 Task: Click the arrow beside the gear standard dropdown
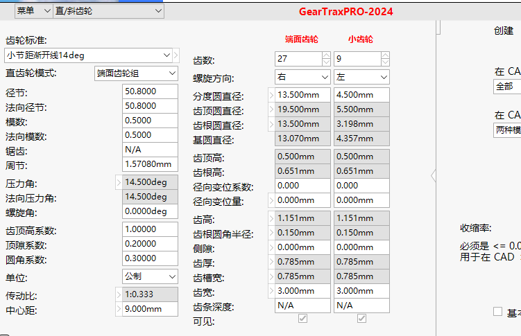point(176,55)
